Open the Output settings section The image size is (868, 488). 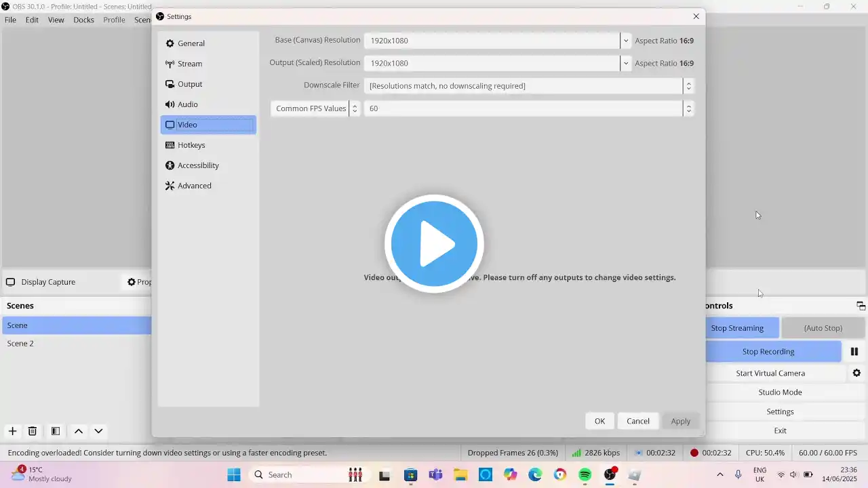click(208, 84)
